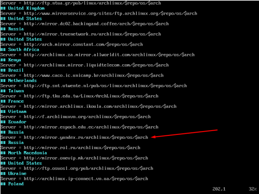
Task: Click the '## North Macedonia' heading
Action: (x=24, y=153)
